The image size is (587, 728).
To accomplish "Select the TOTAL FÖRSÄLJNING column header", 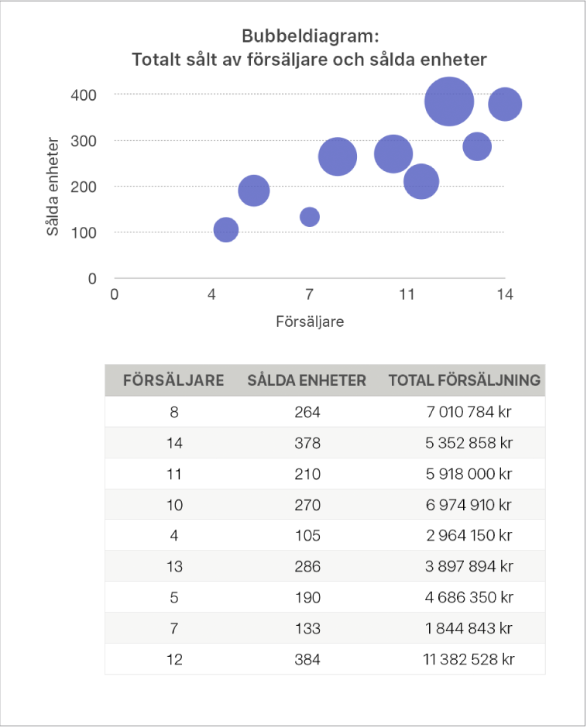I will coord(465,380).
